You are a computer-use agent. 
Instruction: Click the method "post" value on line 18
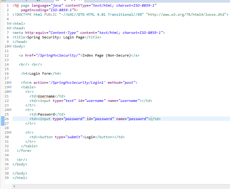click(x=129, y=83)
